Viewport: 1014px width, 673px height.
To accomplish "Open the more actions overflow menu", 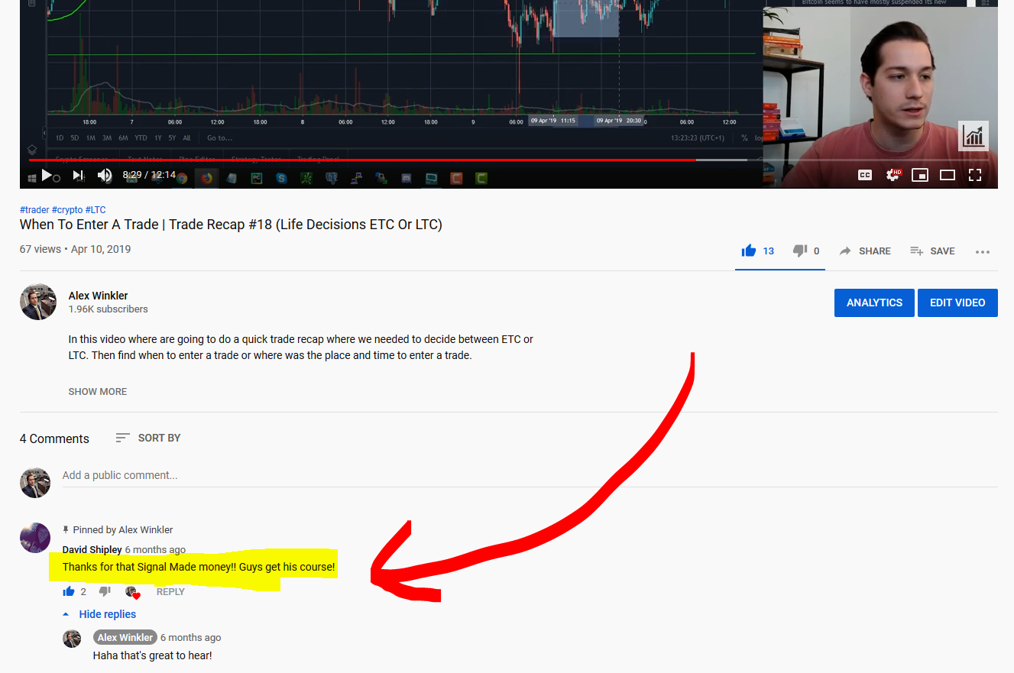I will point(983,251).
